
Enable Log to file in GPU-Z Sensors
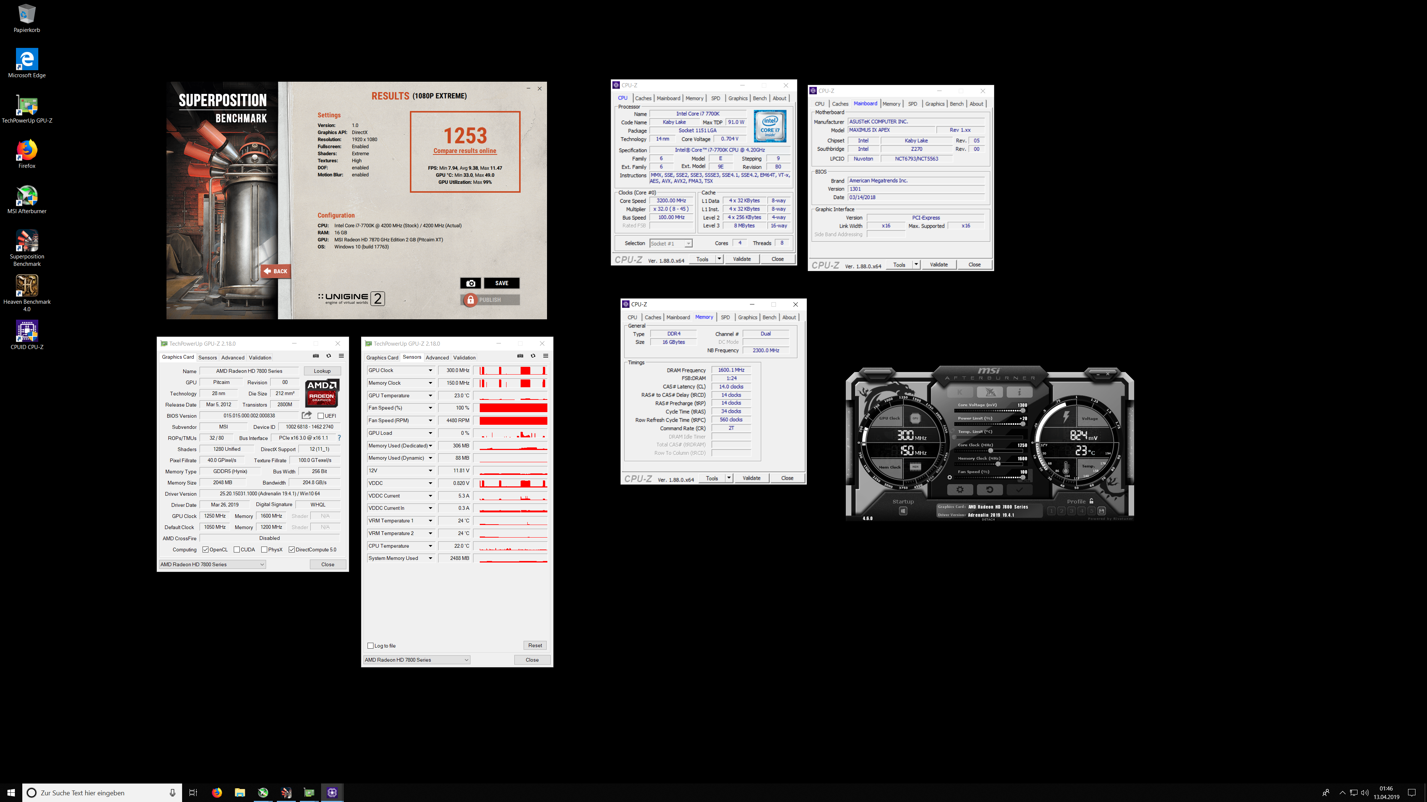click(x=370, y=645)
